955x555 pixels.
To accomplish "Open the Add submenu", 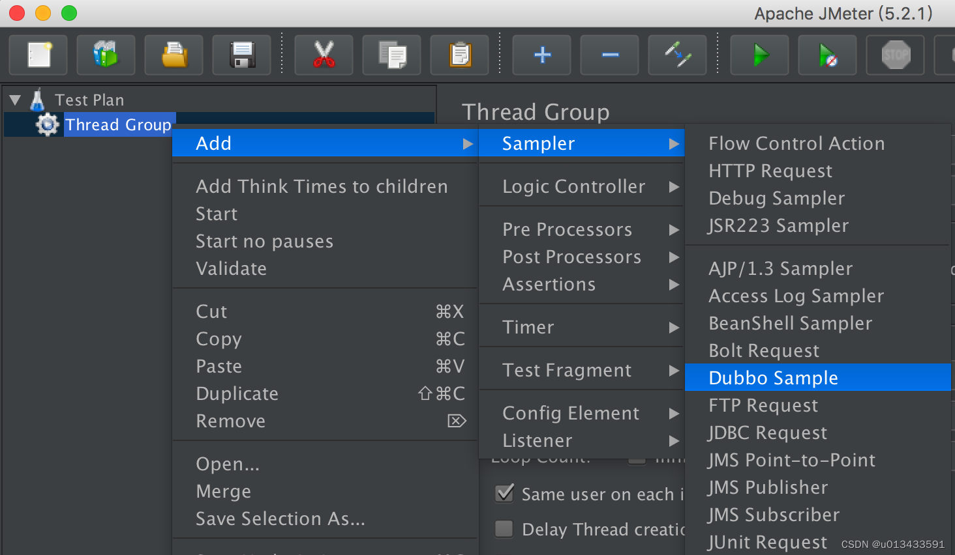I will pos(325,143).
